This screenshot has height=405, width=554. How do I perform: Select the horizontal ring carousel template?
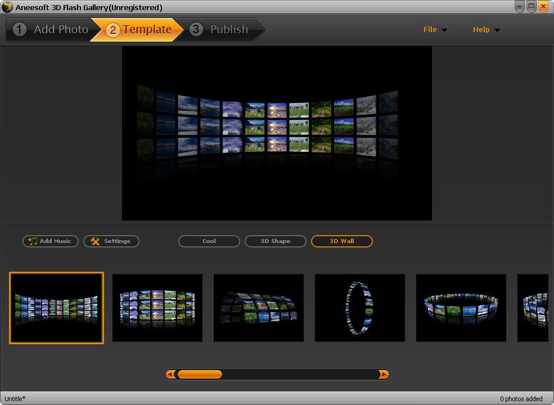(x=461, y=308)
